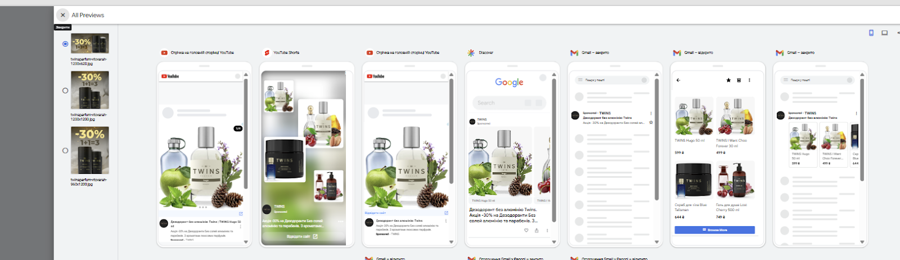Click Відвідати сайт link in second YouTube preview
Screen dimensions: 900x260
point(375,213)
